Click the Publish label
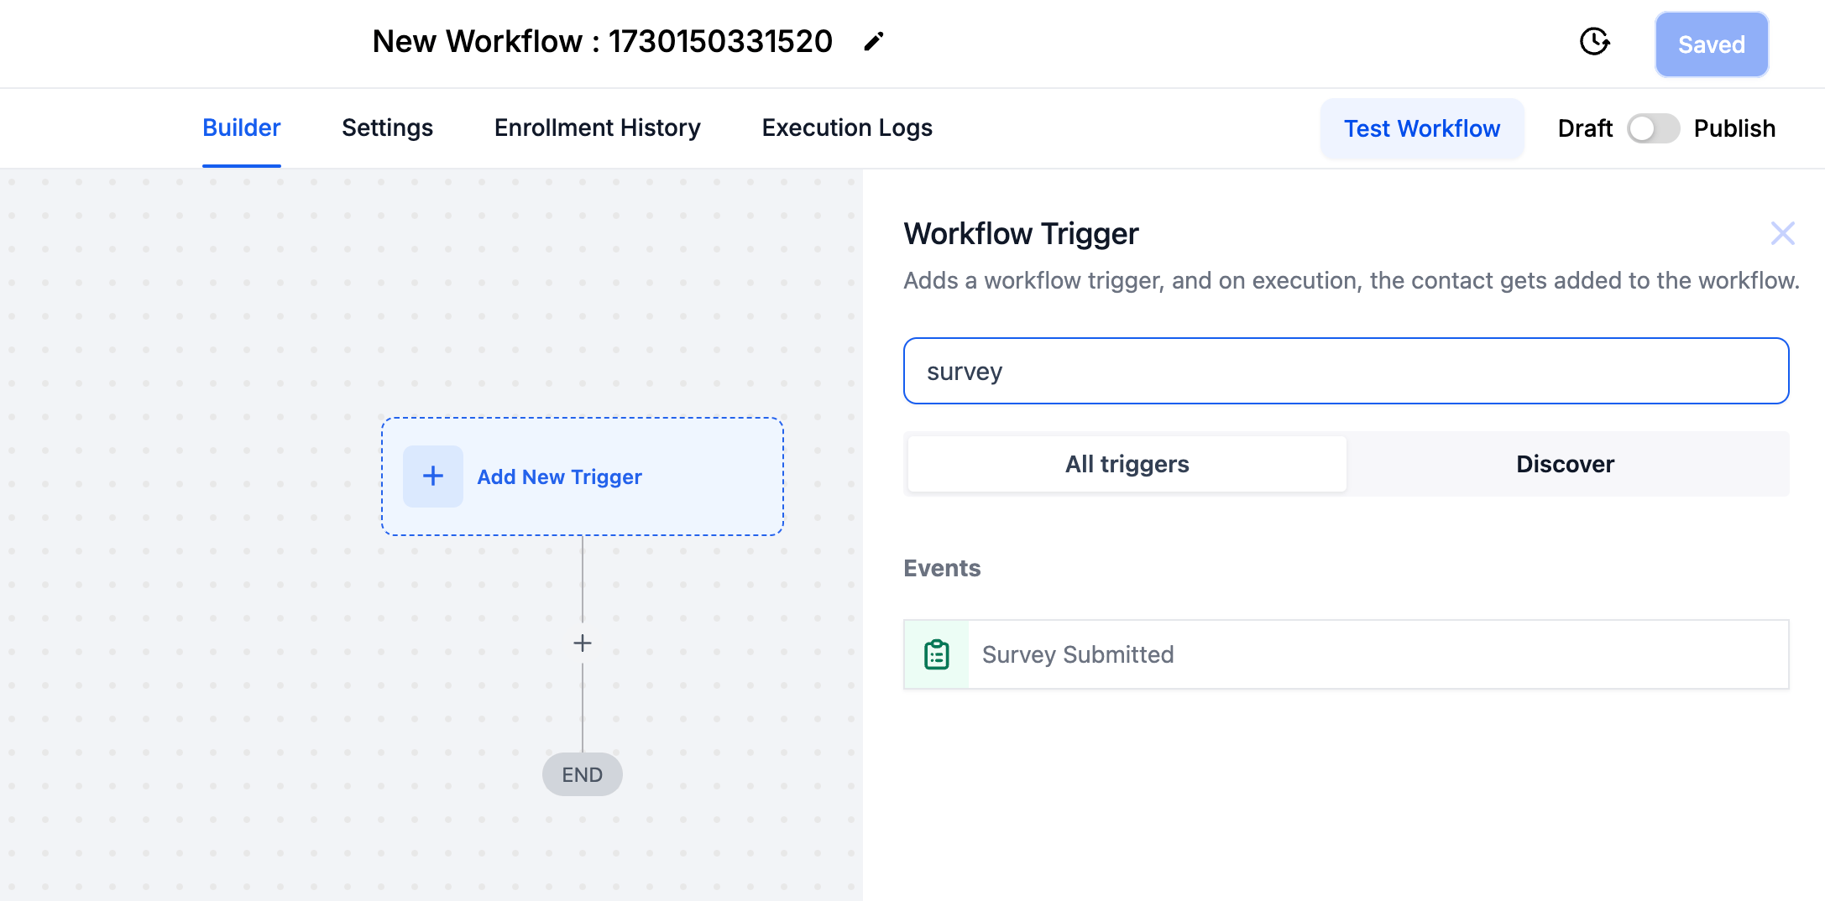 (x=1734, y=128)
